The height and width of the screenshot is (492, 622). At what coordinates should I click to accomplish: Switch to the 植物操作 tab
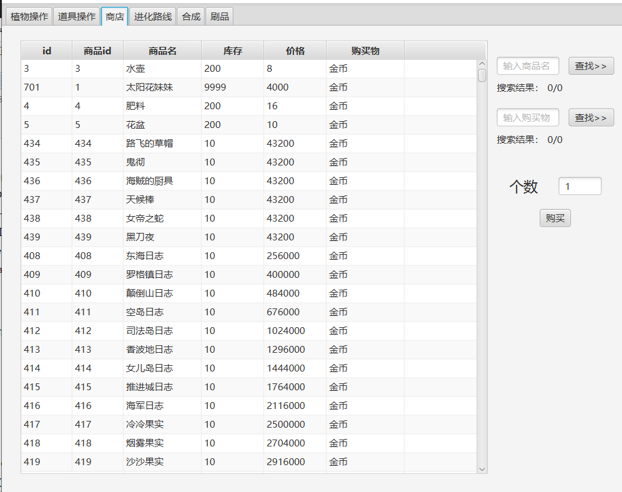tap(29, 17)
